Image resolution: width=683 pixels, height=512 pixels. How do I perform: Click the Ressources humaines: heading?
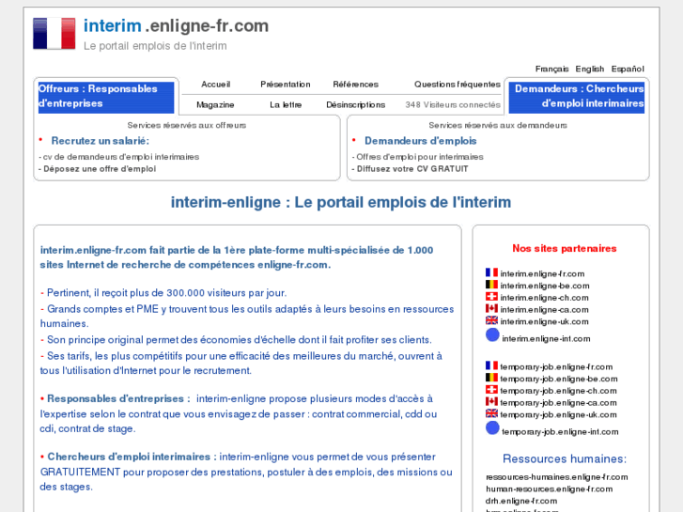(x=565, y=458)
